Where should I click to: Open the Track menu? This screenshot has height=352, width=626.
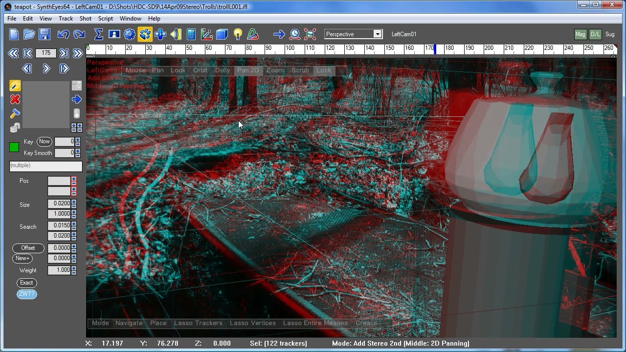point(66,19)
